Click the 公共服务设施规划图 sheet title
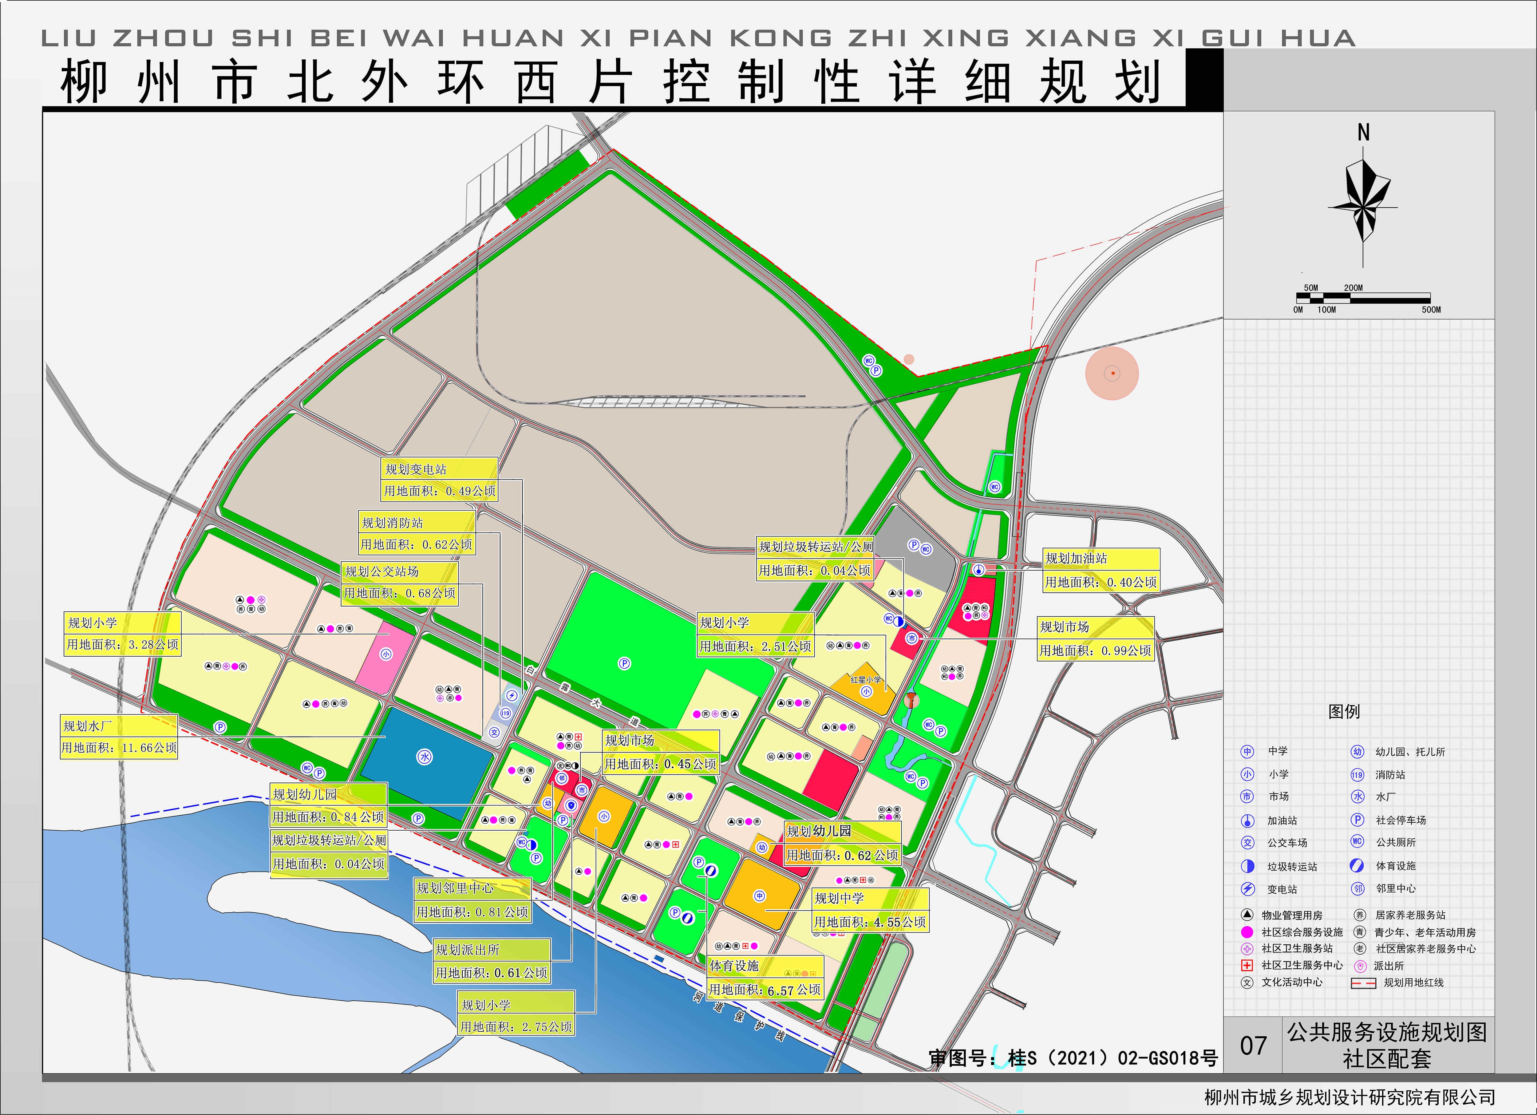 pyautogui.click(x=1387, y=1032)
